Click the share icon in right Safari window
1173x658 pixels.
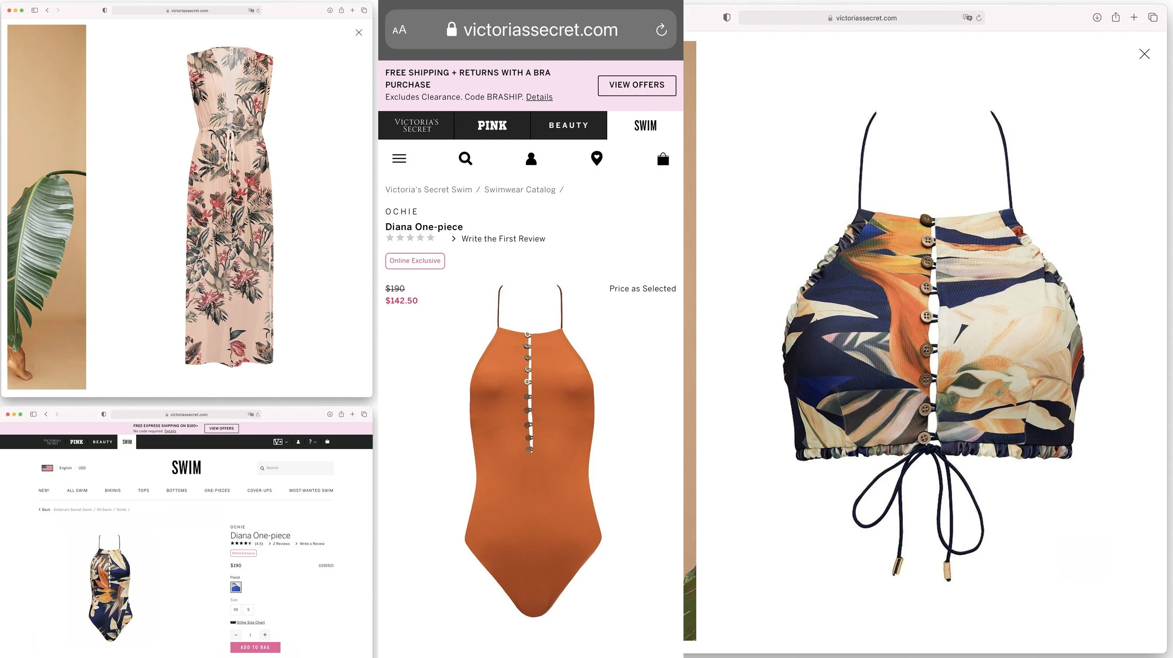[x=1115, y=17]
